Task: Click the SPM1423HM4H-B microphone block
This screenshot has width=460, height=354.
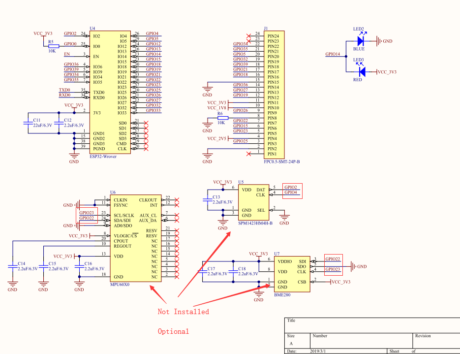Action: click(x=253, y=202)
